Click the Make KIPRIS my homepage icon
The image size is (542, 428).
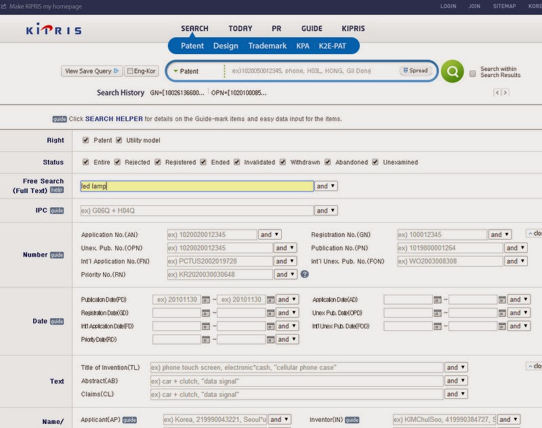(x=3, y=6)
